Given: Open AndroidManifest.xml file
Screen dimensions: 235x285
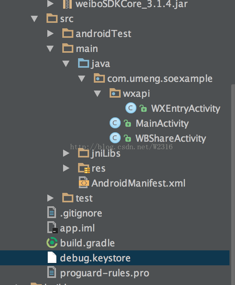Looking at the screenshot, I should 138,183.
